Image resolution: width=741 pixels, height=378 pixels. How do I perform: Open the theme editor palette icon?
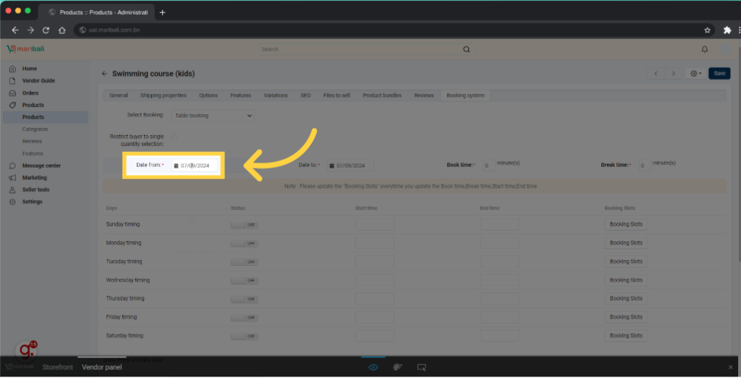tap(397, 367)
